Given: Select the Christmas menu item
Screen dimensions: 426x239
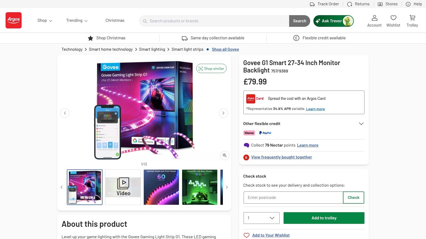Looking at the screenshot, I should point(115,20).
